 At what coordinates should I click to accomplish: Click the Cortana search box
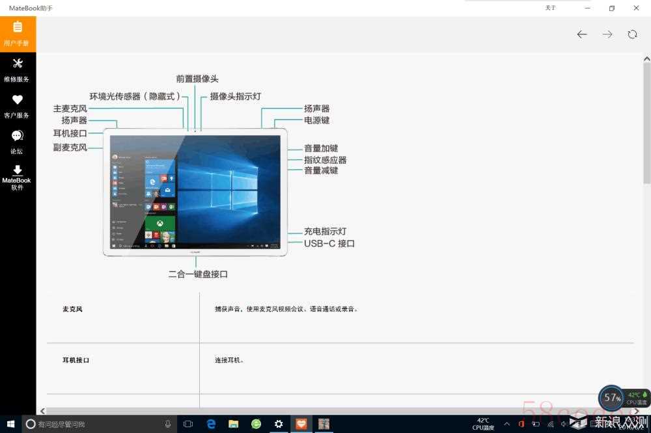click(x=100, y=424)
